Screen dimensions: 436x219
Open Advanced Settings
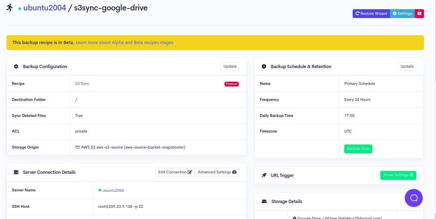click(217, 172)
